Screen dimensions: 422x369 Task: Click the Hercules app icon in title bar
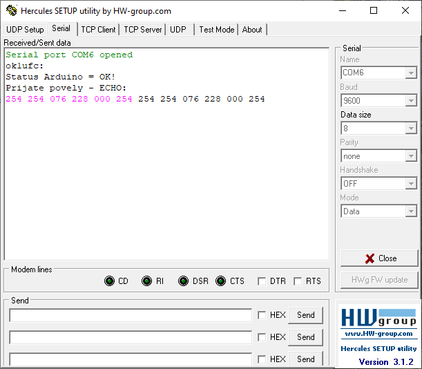tap(11, 11)
